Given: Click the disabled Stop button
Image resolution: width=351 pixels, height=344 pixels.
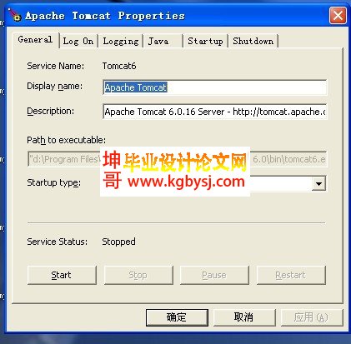Looking at the screenshot, I should [138, 275].
